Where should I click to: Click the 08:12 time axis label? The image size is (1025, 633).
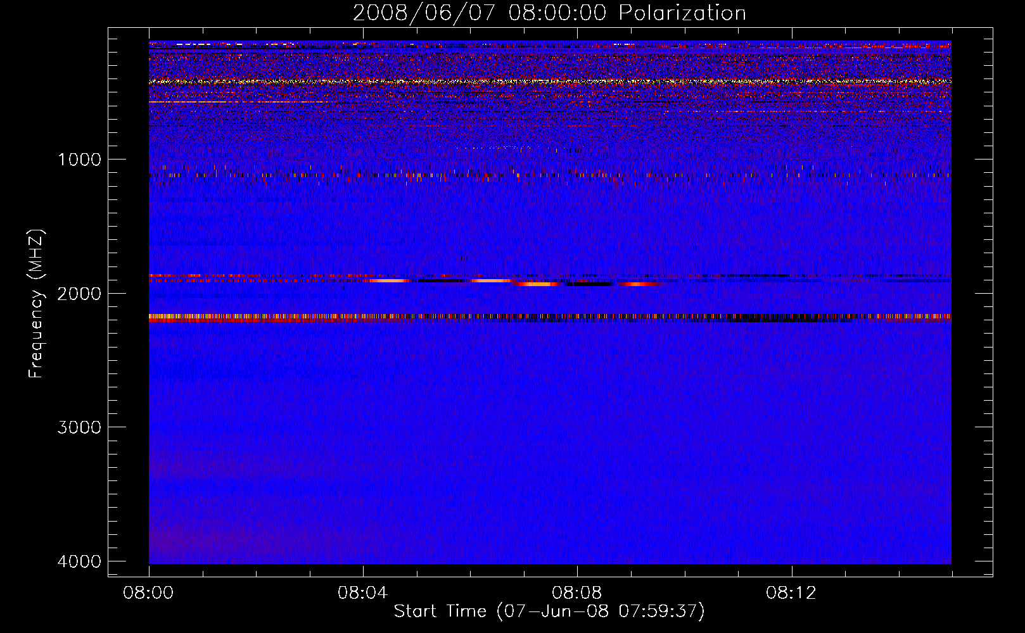tap(791, 593)
